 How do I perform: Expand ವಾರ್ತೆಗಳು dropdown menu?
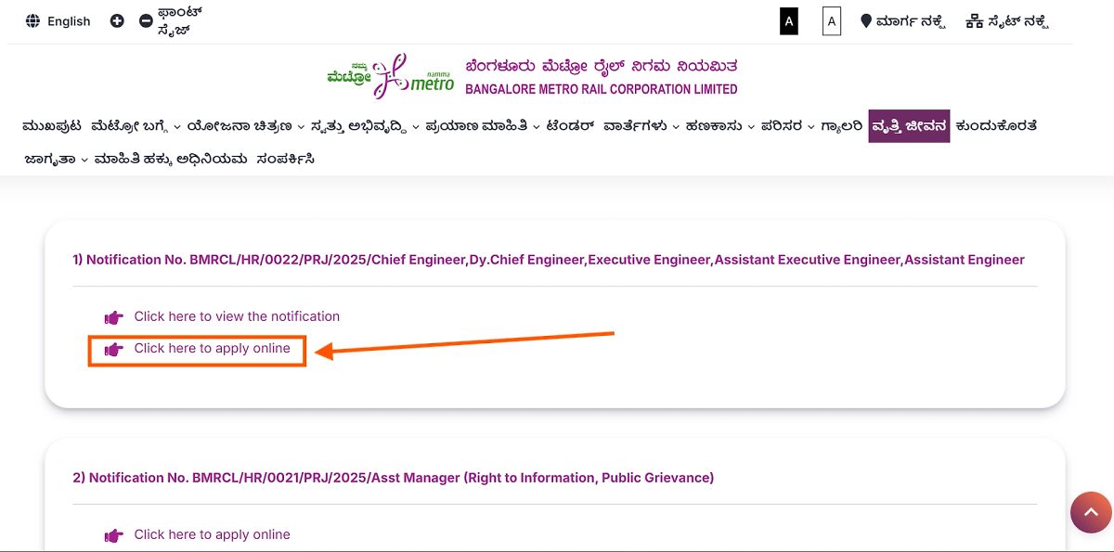pyautogui.click(x=641, y=126)
